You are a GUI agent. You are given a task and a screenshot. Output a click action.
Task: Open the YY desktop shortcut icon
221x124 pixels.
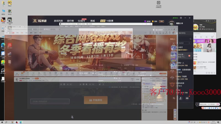pos(10,4)
